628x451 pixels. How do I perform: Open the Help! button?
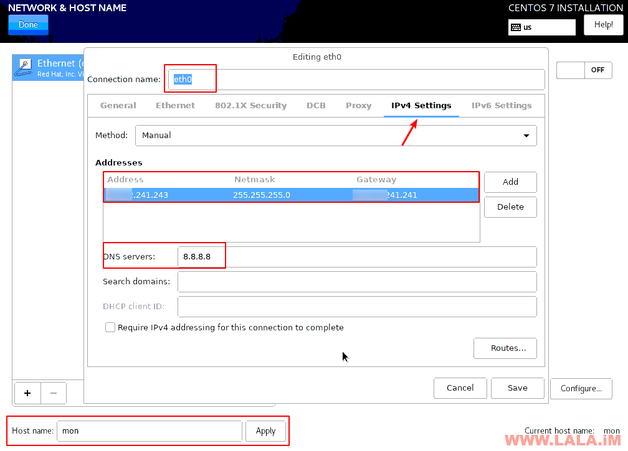click(603, 25)
